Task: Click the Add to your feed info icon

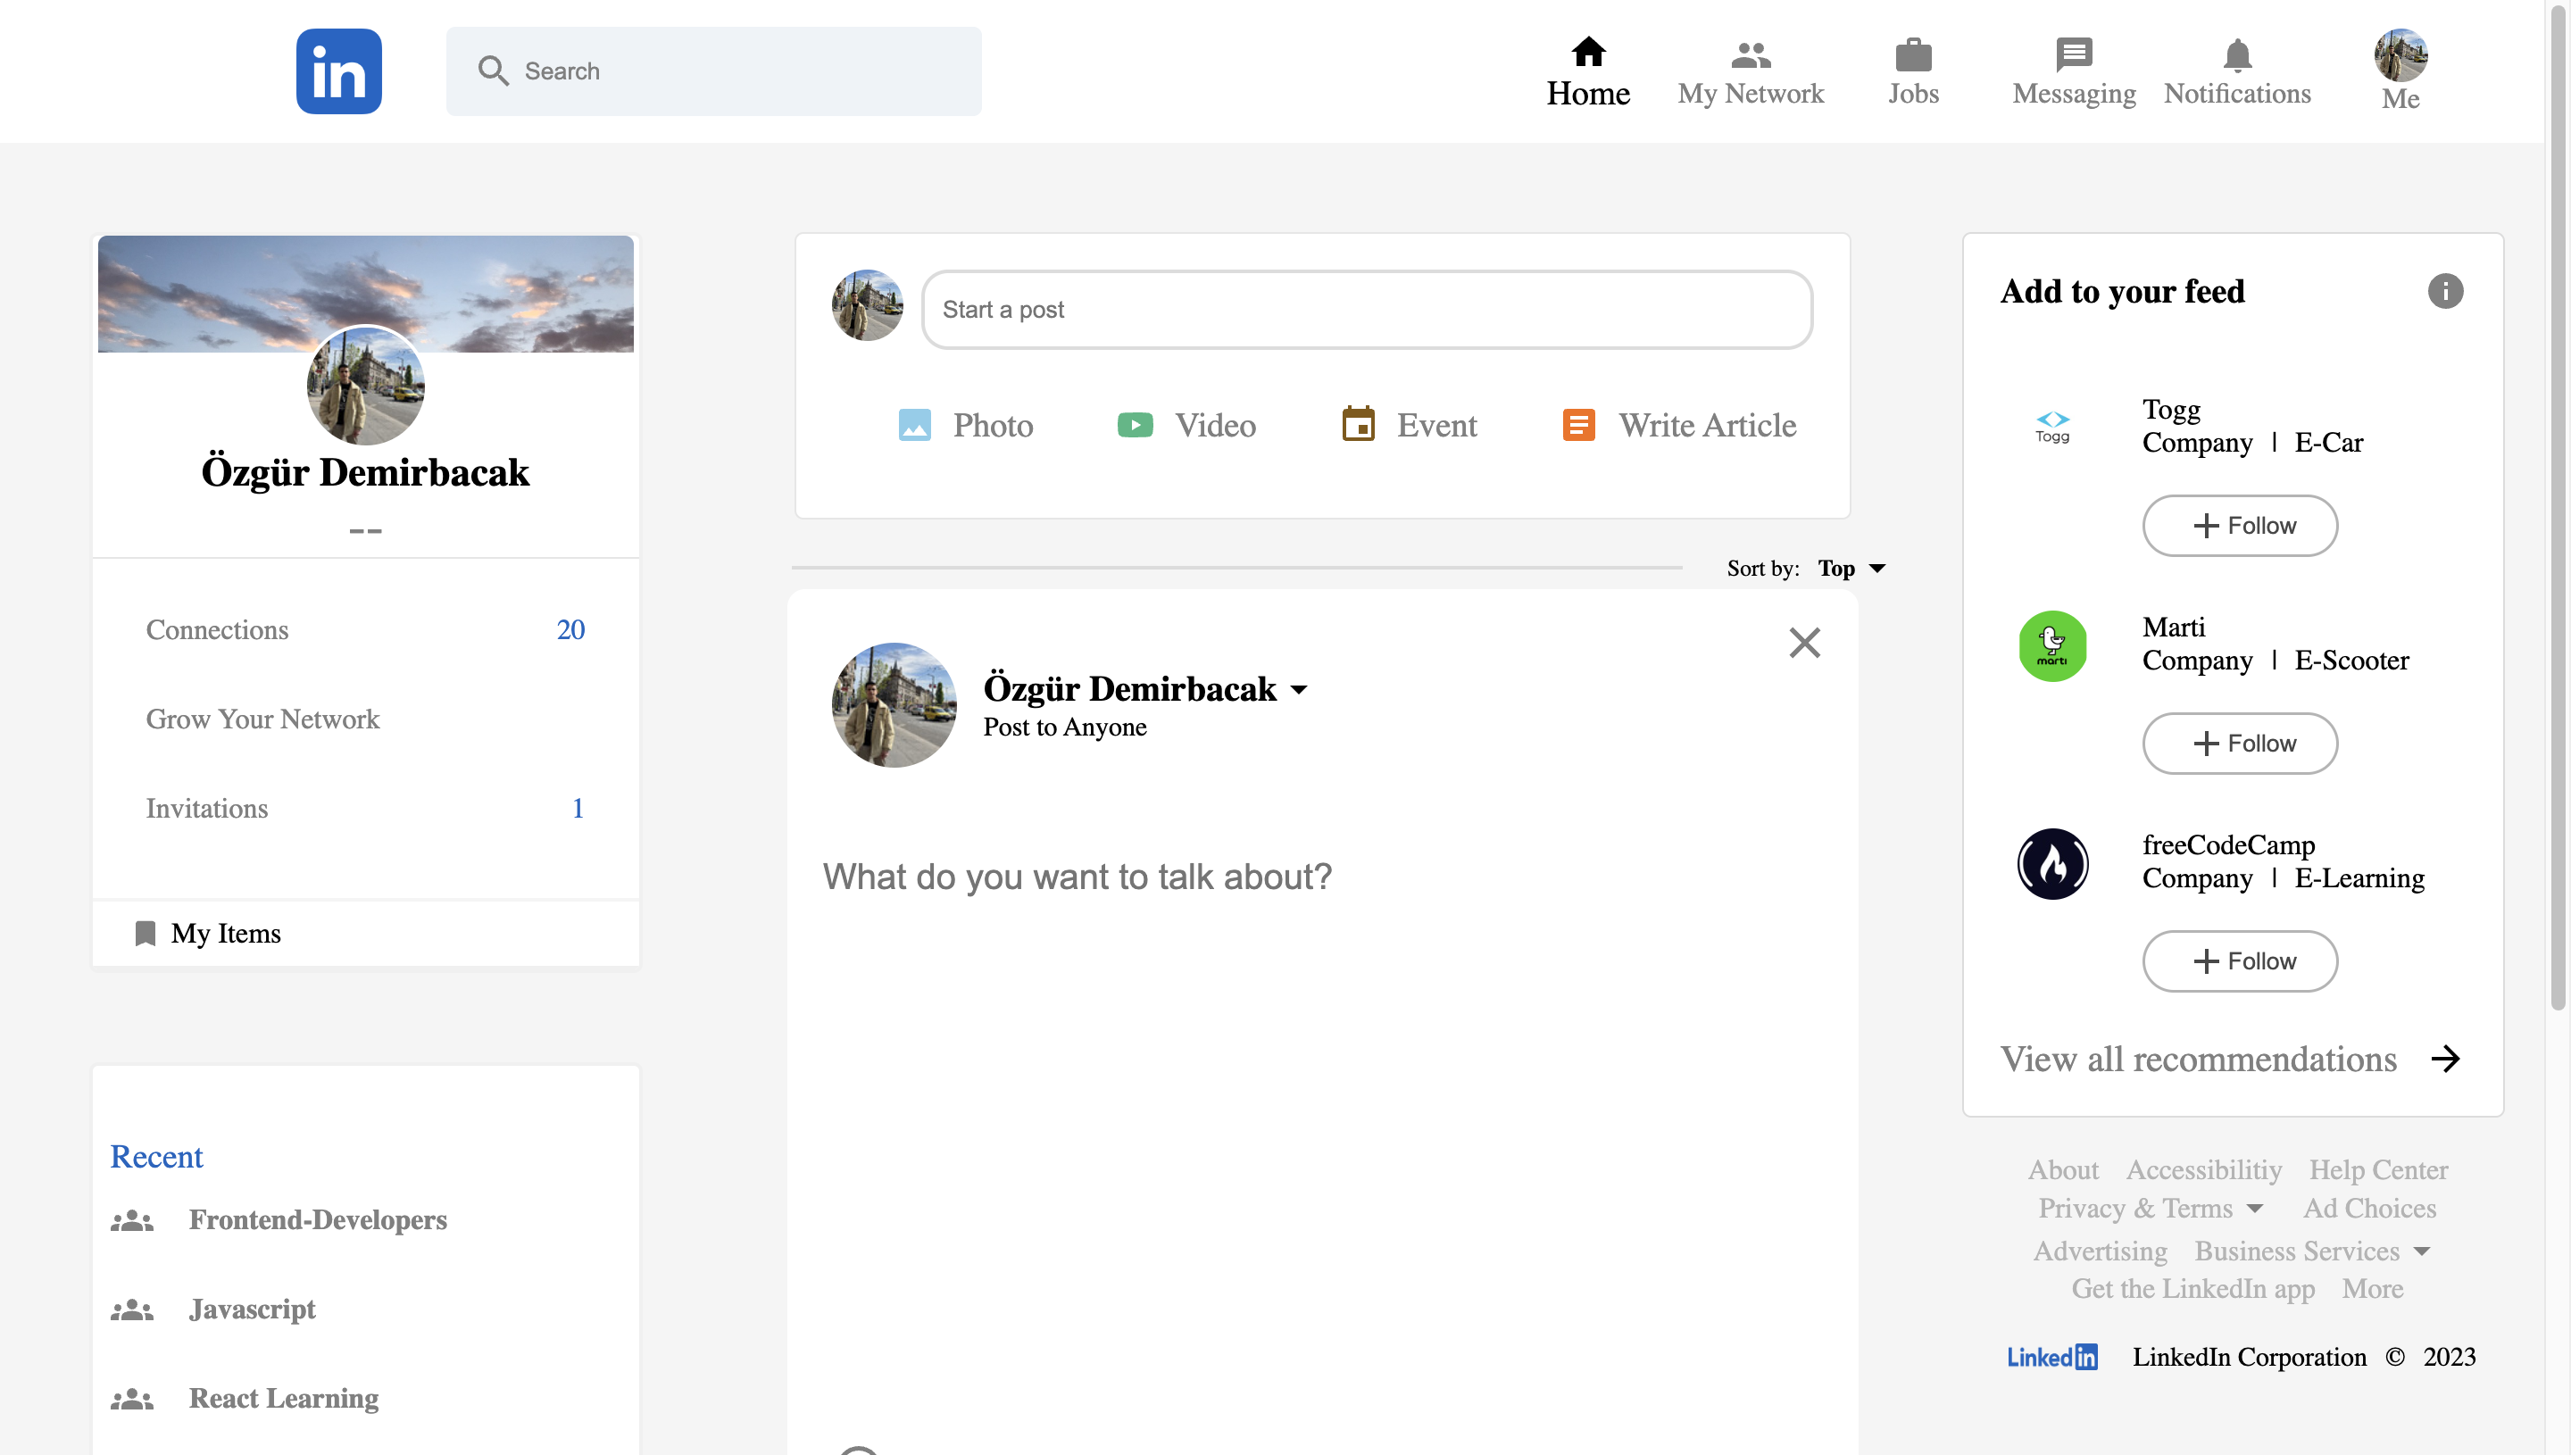Action: tap(2447, 291)
